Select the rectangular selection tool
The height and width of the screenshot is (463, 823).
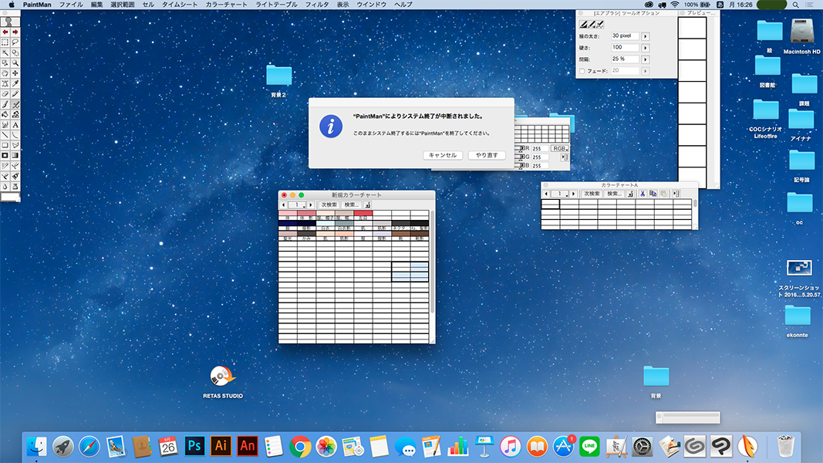[5, 42]
